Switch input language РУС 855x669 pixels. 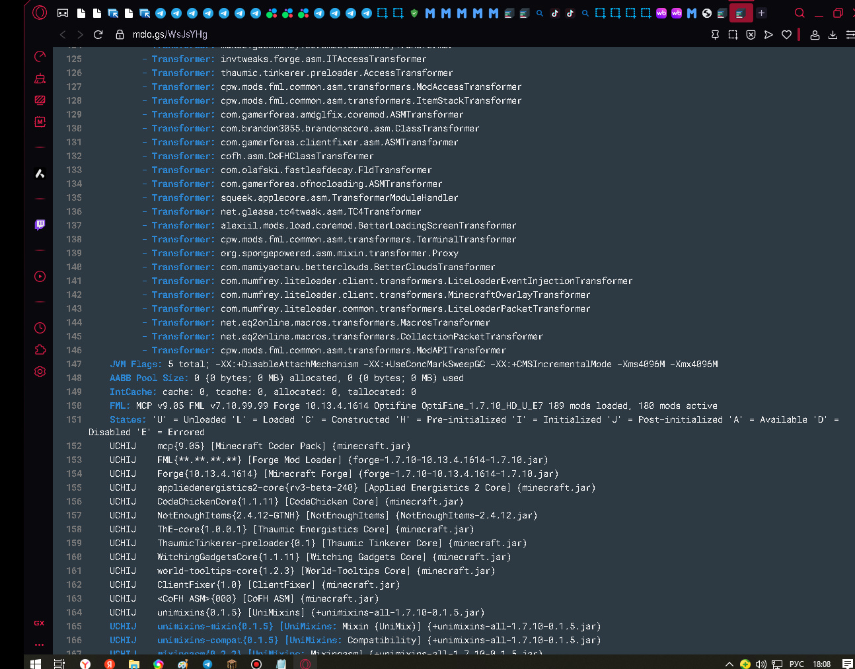[x=797, y=664]
